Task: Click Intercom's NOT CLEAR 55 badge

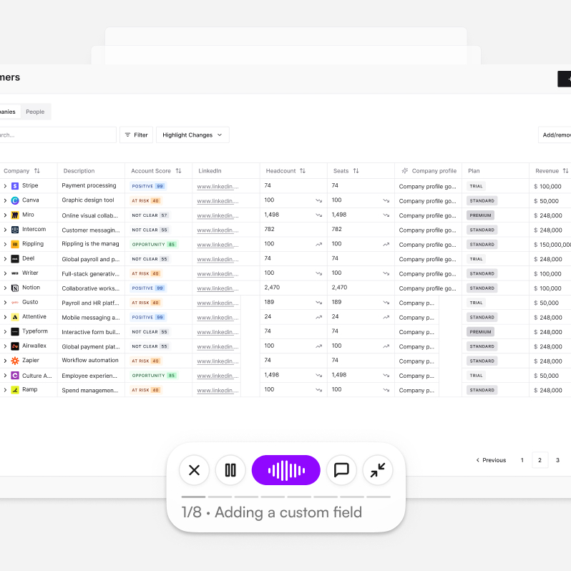Action: coord(150,230)
